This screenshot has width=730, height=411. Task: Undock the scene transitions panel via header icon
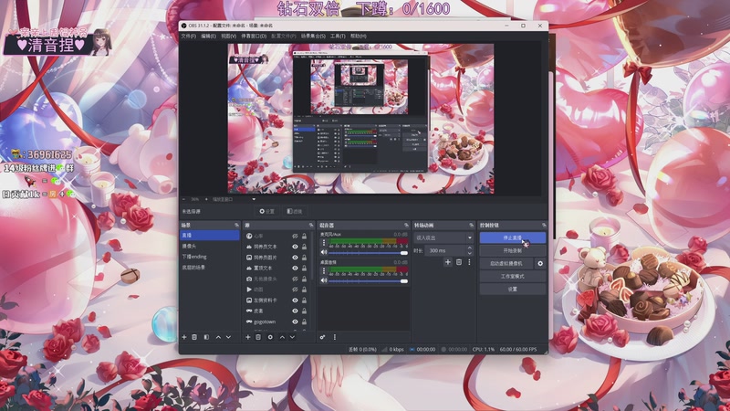[x=472, y=226]
